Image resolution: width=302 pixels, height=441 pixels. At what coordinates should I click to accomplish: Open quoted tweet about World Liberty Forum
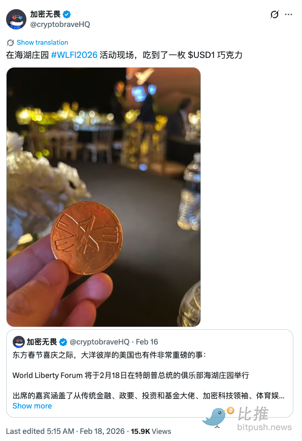point(150,373)
